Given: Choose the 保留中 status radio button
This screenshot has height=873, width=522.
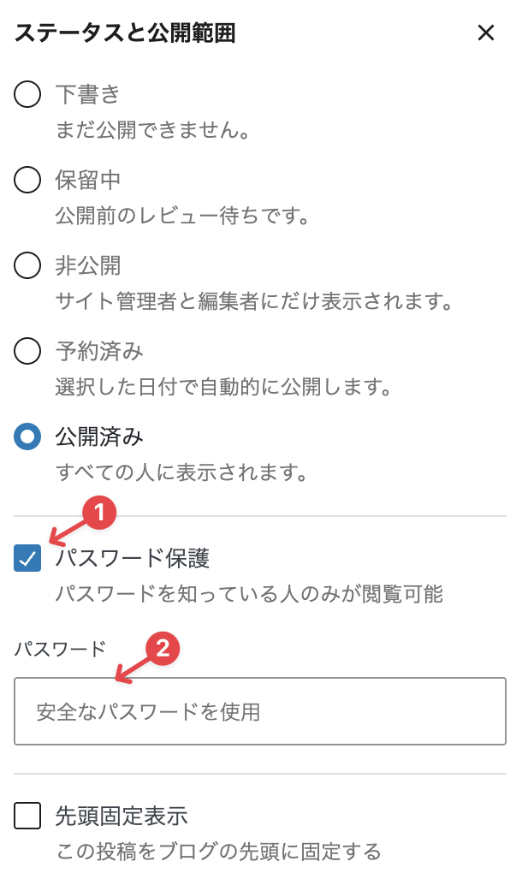Looking at the screenshot, I should 27,180.
